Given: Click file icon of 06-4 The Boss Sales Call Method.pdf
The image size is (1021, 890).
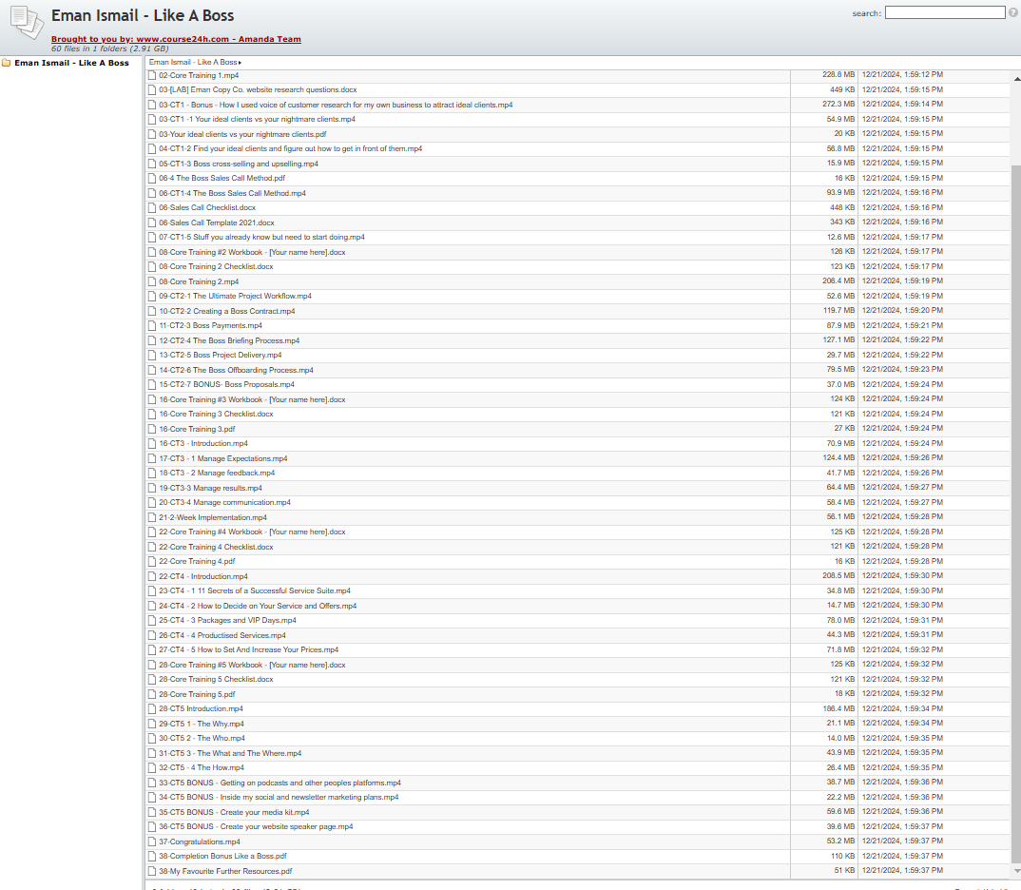Looking at the screenshot, I should click(x=152, y=178).
